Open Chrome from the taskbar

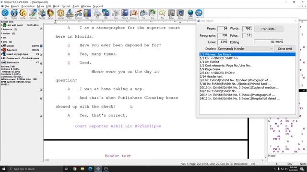click(x=75, y=169)
